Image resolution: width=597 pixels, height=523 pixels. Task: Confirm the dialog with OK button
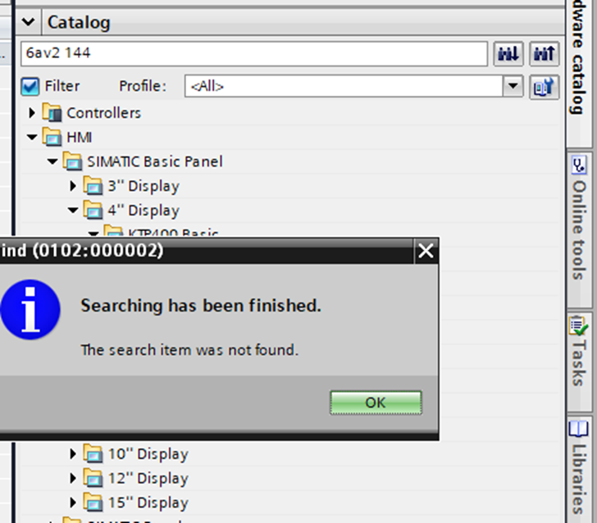click(x=376, y=402)
